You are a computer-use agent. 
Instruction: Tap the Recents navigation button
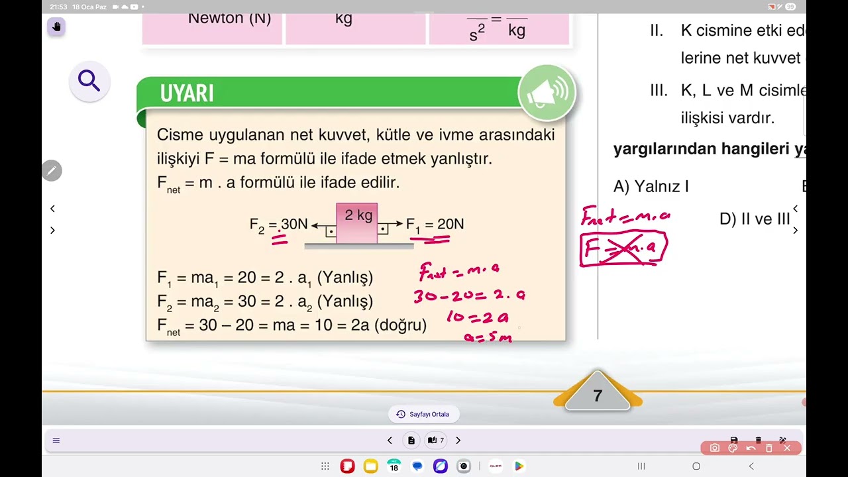point(641,466)
